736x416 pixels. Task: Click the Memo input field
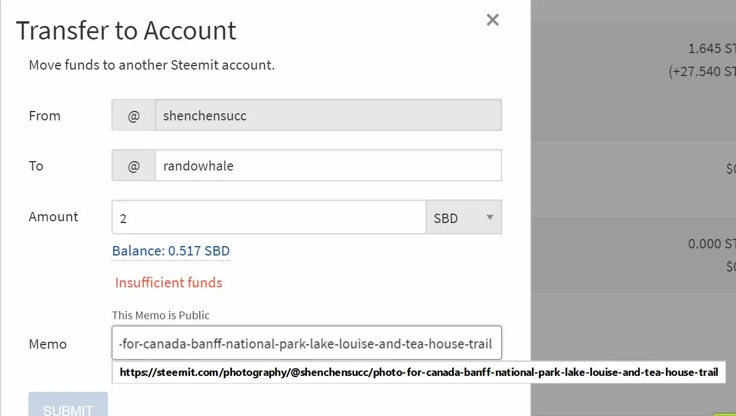click(x=306, y=343)
